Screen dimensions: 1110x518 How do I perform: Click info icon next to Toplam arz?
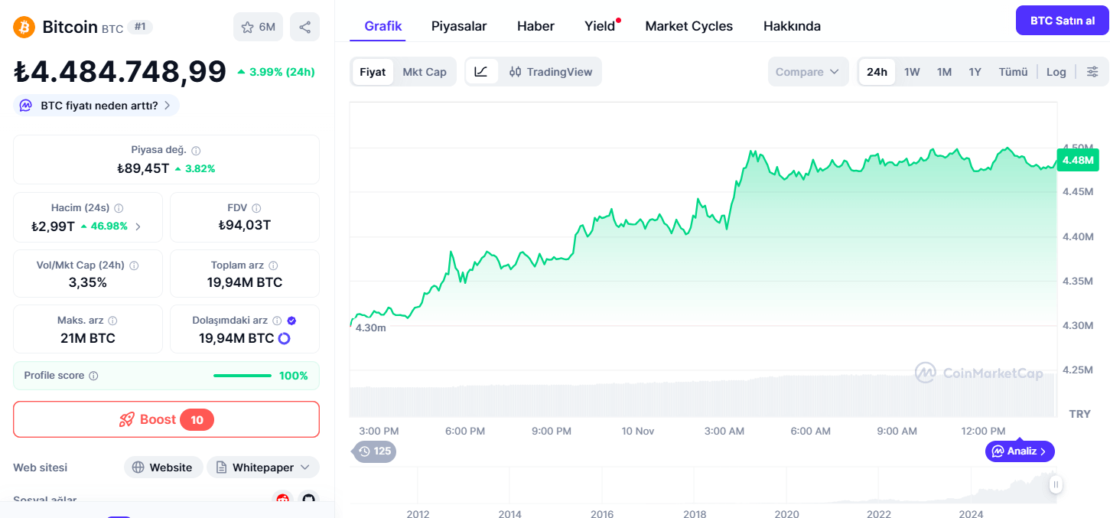point(274,266)
